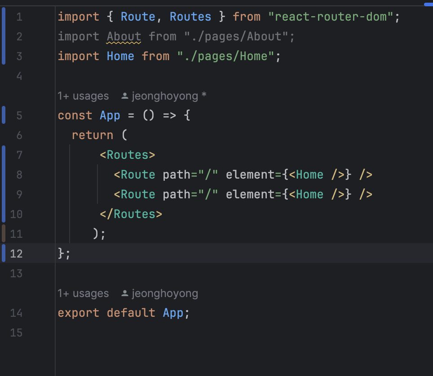
Task: Click the "./pages/About" import path string
Action: coord(236,37)
